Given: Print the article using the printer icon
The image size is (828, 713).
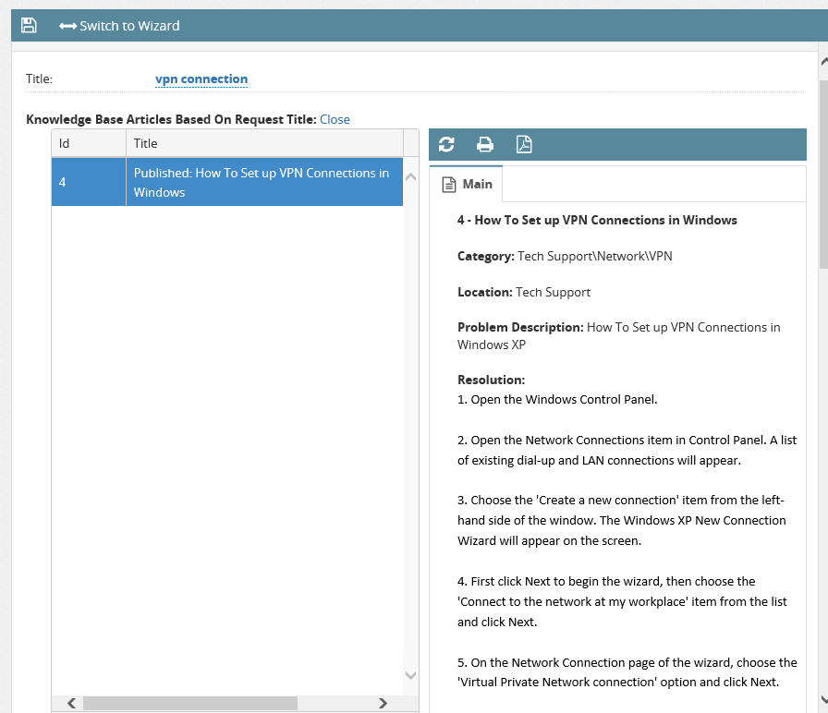Looking at the screenshot, I should coord(485,144).
